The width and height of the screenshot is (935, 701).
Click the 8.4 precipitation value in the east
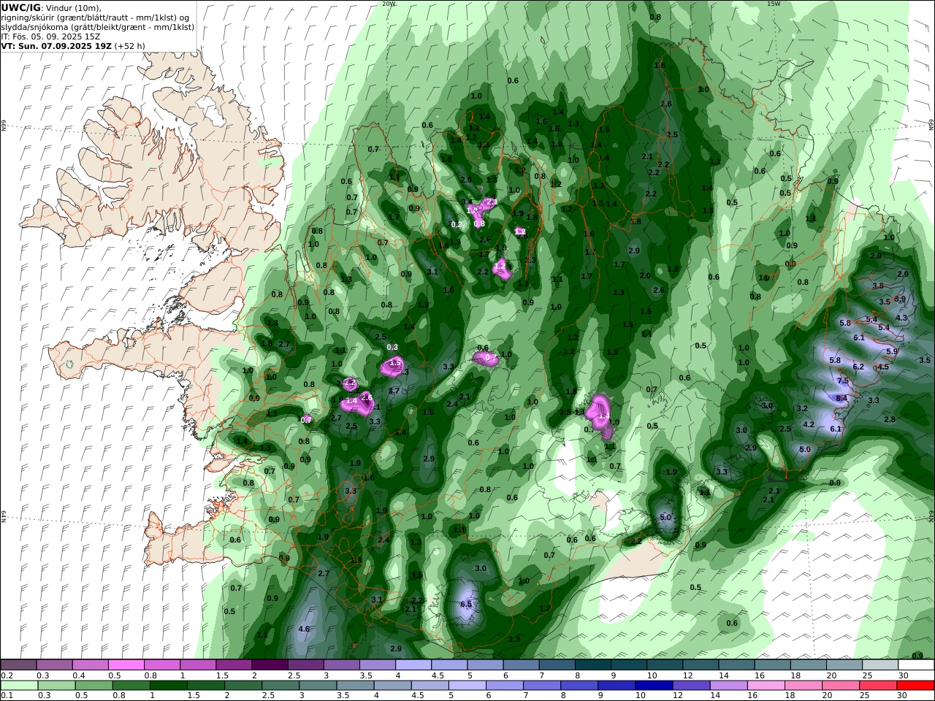[x=841, y=398]
